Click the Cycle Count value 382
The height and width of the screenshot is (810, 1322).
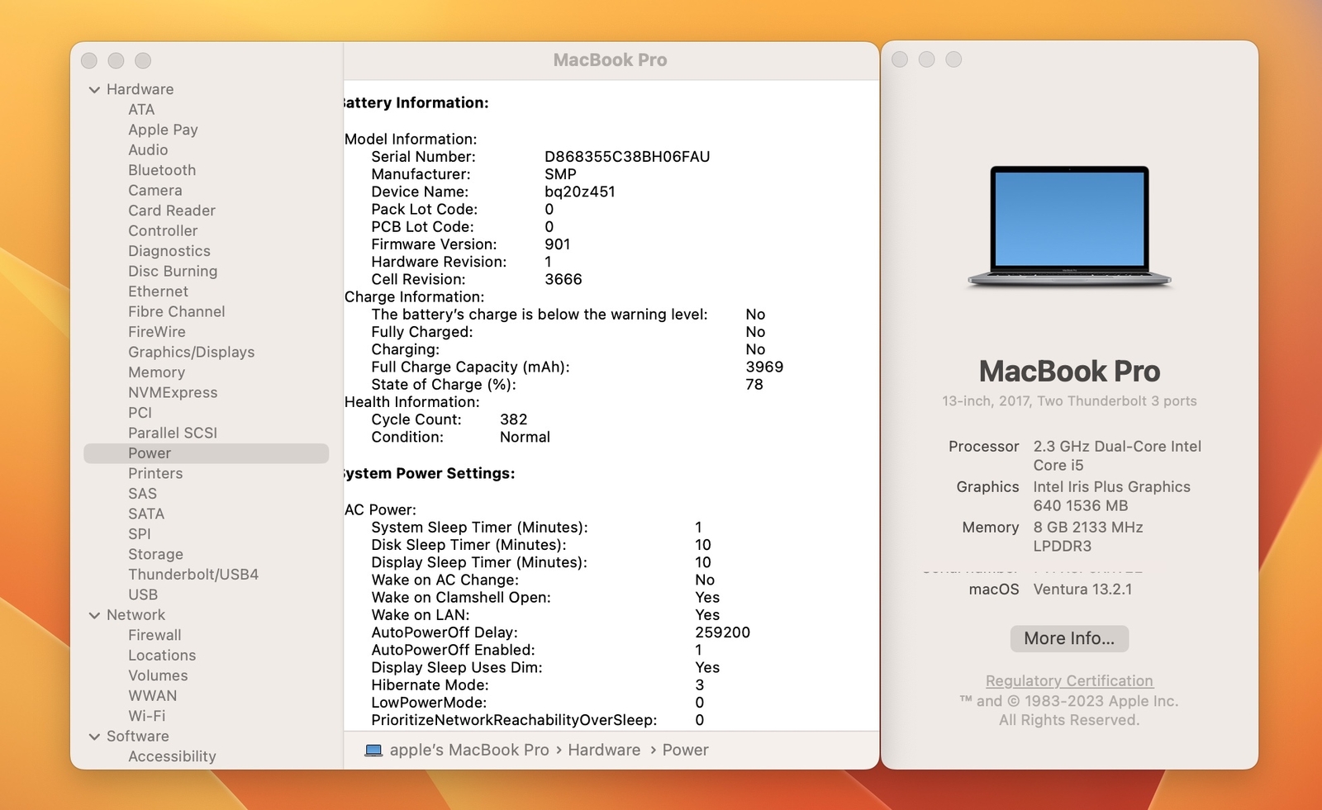point(514,420)
